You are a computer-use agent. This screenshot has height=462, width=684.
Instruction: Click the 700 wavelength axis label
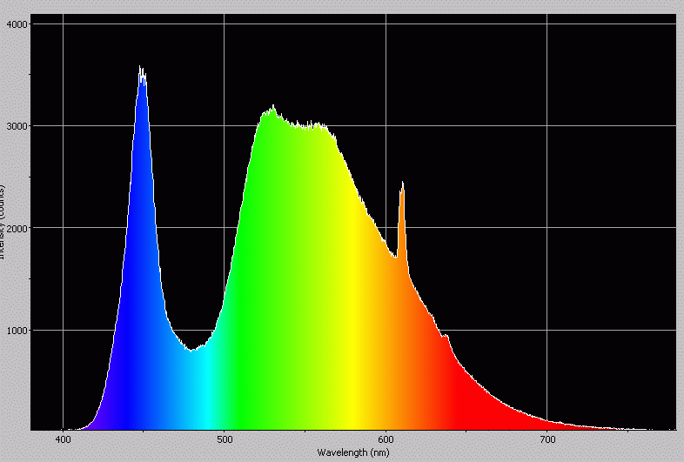click(x=547, y=439)
